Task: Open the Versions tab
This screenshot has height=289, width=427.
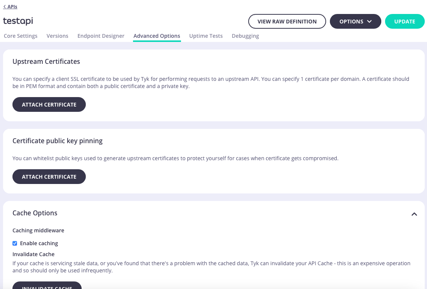Action: tap(57, 36)
